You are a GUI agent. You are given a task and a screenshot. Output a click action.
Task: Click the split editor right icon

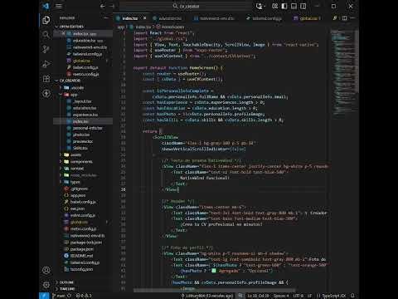coord(344,18)
